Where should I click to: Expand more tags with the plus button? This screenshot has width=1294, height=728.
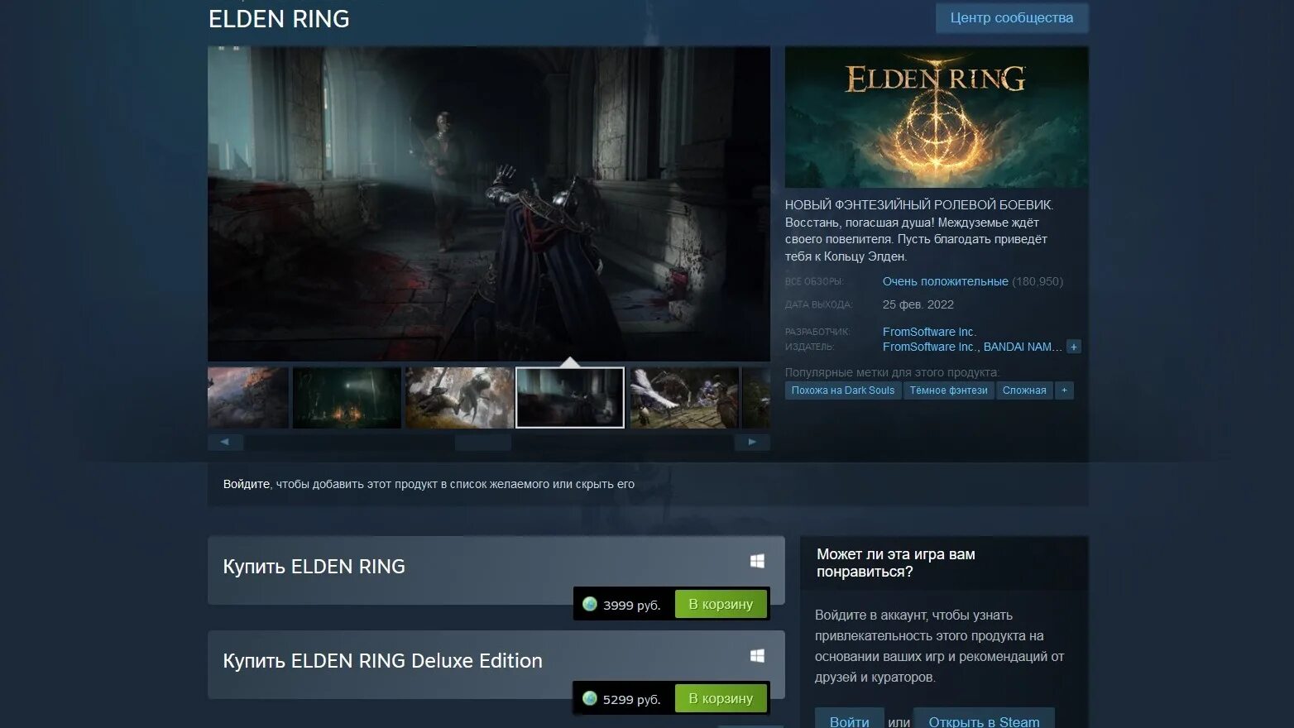[1065, 390]
